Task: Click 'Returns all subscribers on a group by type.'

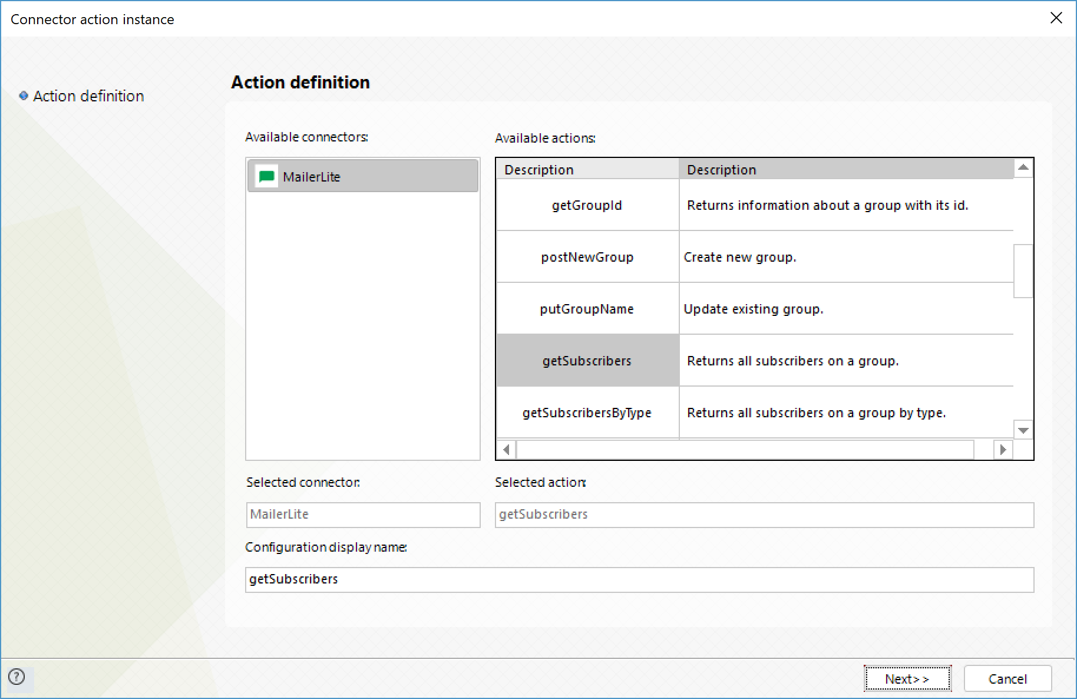Action: pyautogui.click(x=816, y=413)
